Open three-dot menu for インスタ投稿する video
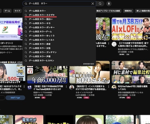The image size is (150, 124). coord(109,86)
